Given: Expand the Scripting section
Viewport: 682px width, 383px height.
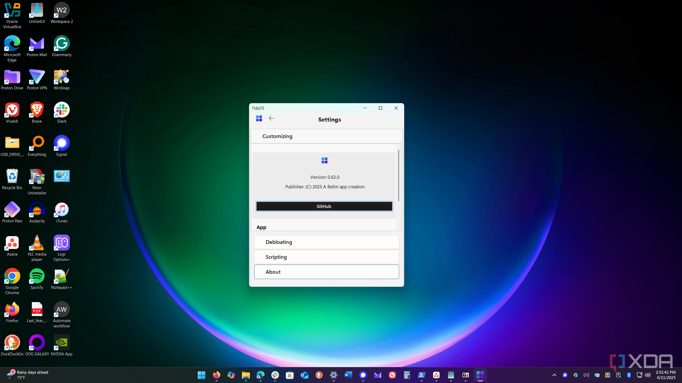Looking at the screenshot, I should pyautogui.click(x=326, y=257).
